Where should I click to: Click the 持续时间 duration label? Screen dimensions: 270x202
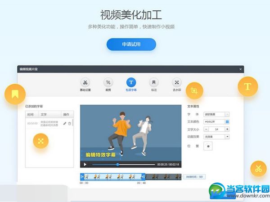pos(194,177)
